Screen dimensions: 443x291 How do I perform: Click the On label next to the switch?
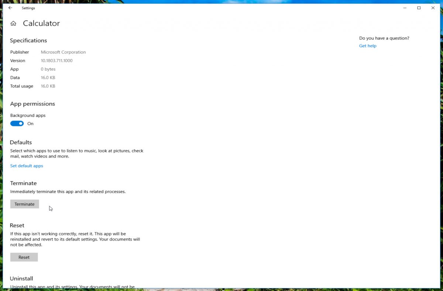pyautogui.click(x=30, y=123)
